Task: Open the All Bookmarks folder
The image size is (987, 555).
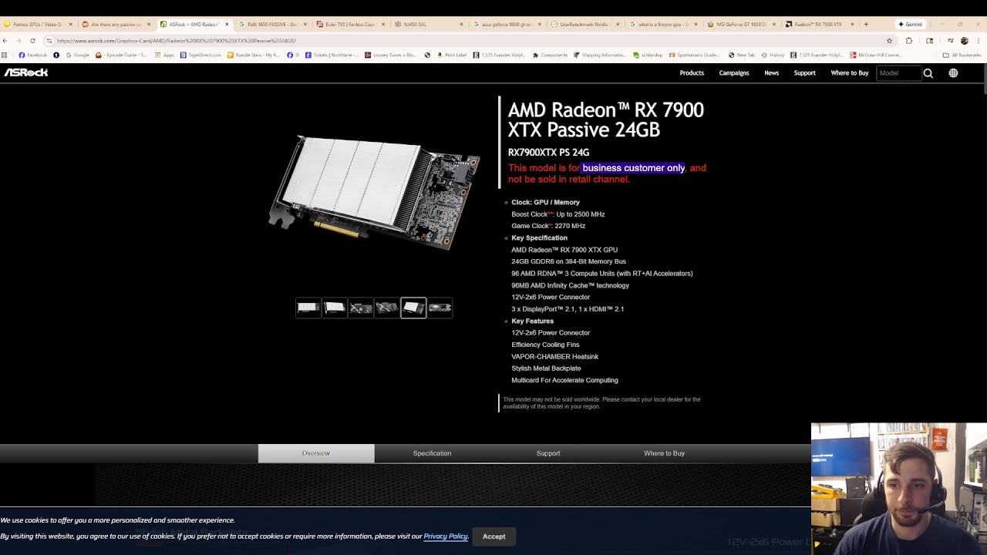Action: (x=962, y=55)
